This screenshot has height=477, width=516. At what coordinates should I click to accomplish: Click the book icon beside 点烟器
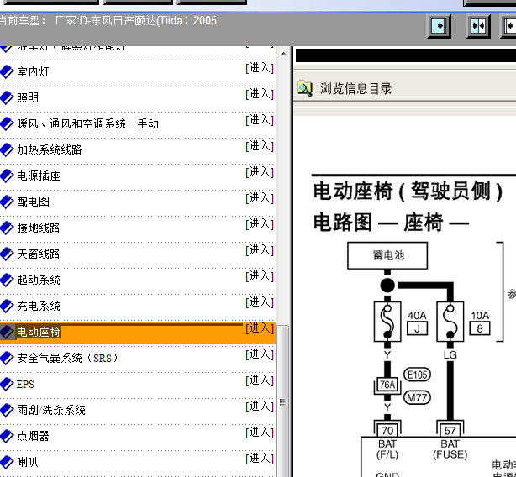tap(7, 436)
